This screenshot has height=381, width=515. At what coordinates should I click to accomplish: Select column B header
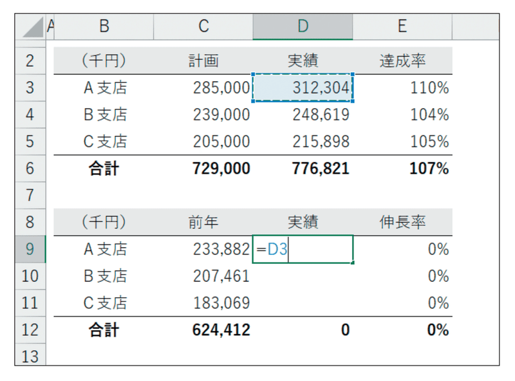click(104, 26)
